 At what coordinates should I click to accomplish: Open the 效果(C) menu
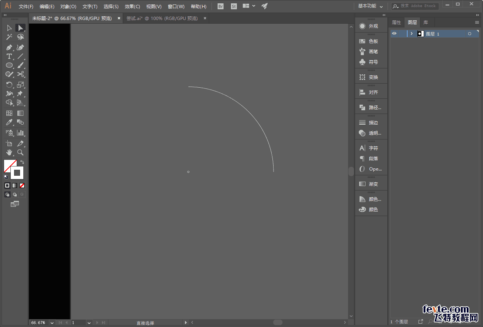click(132, 7)
